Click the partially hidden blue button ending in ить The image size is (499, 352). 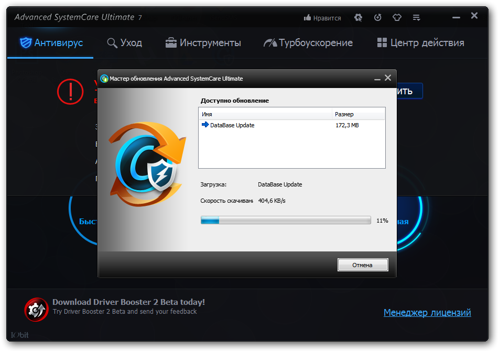(409, 91)
